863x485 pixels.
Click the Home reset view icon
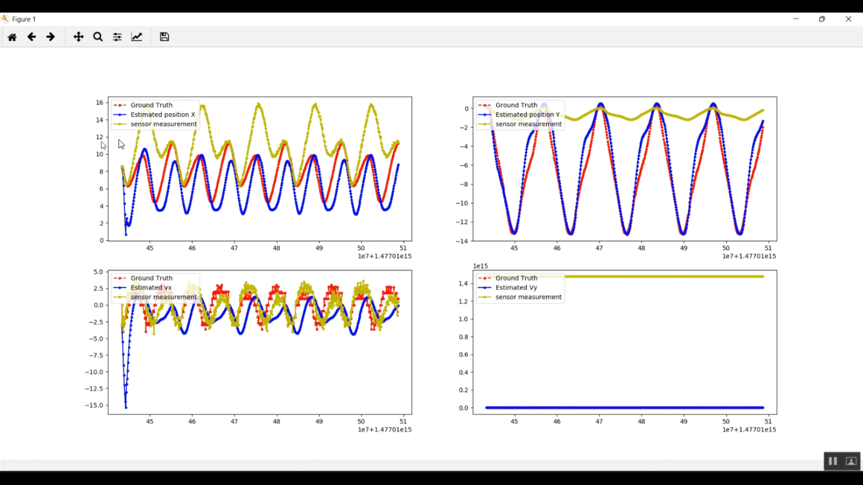(x=12, y=37)
